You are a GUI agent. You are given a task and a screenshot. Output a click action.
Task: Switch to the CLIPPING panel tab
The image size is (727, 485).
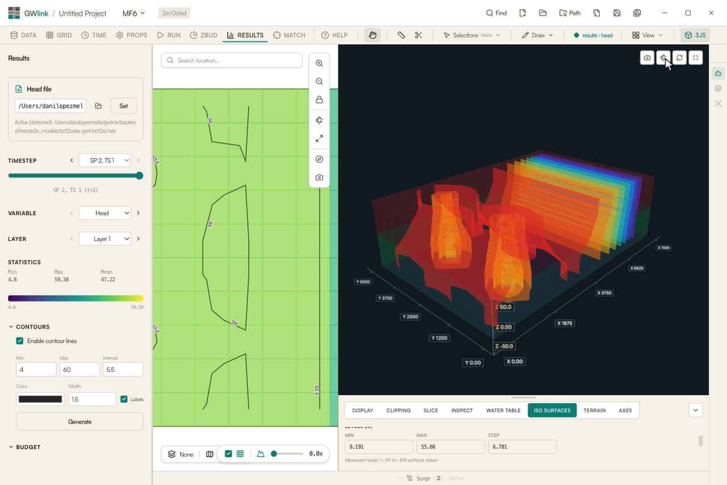[x=398, y=410]
